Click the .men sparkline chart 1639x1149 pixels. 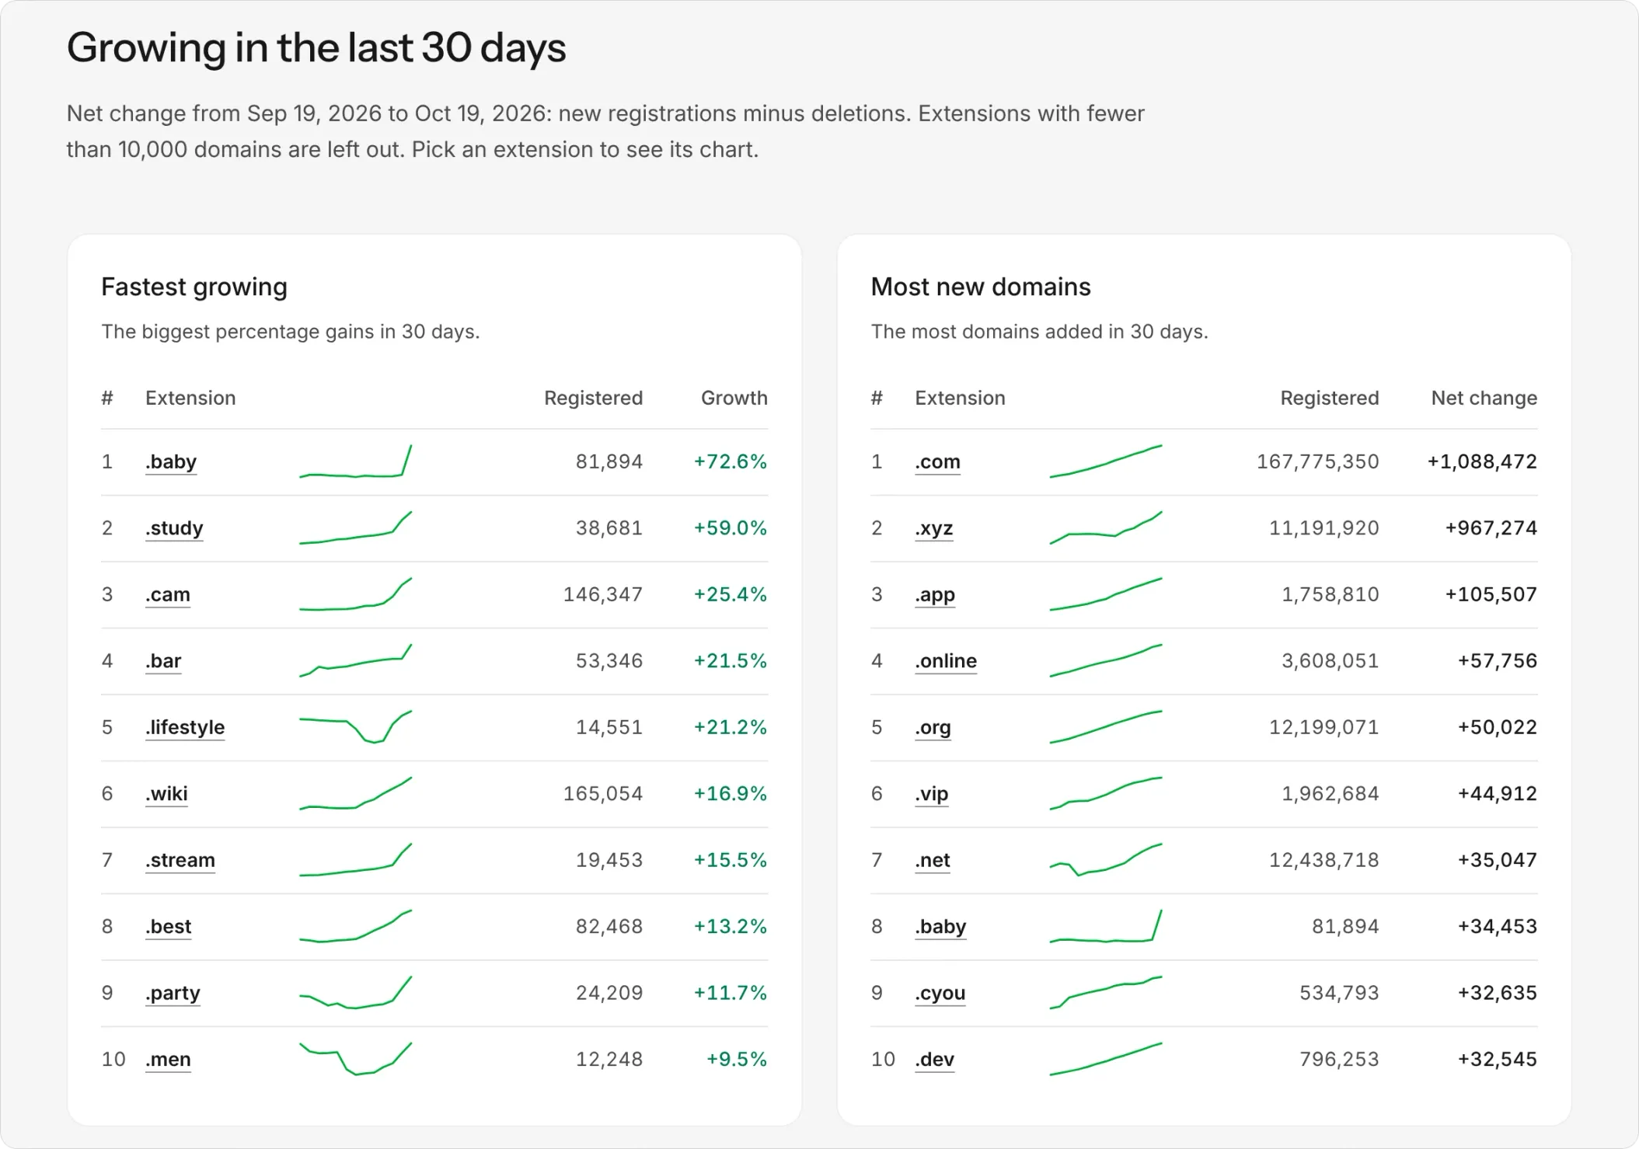pyautogui.click(x=356, y=1059)
